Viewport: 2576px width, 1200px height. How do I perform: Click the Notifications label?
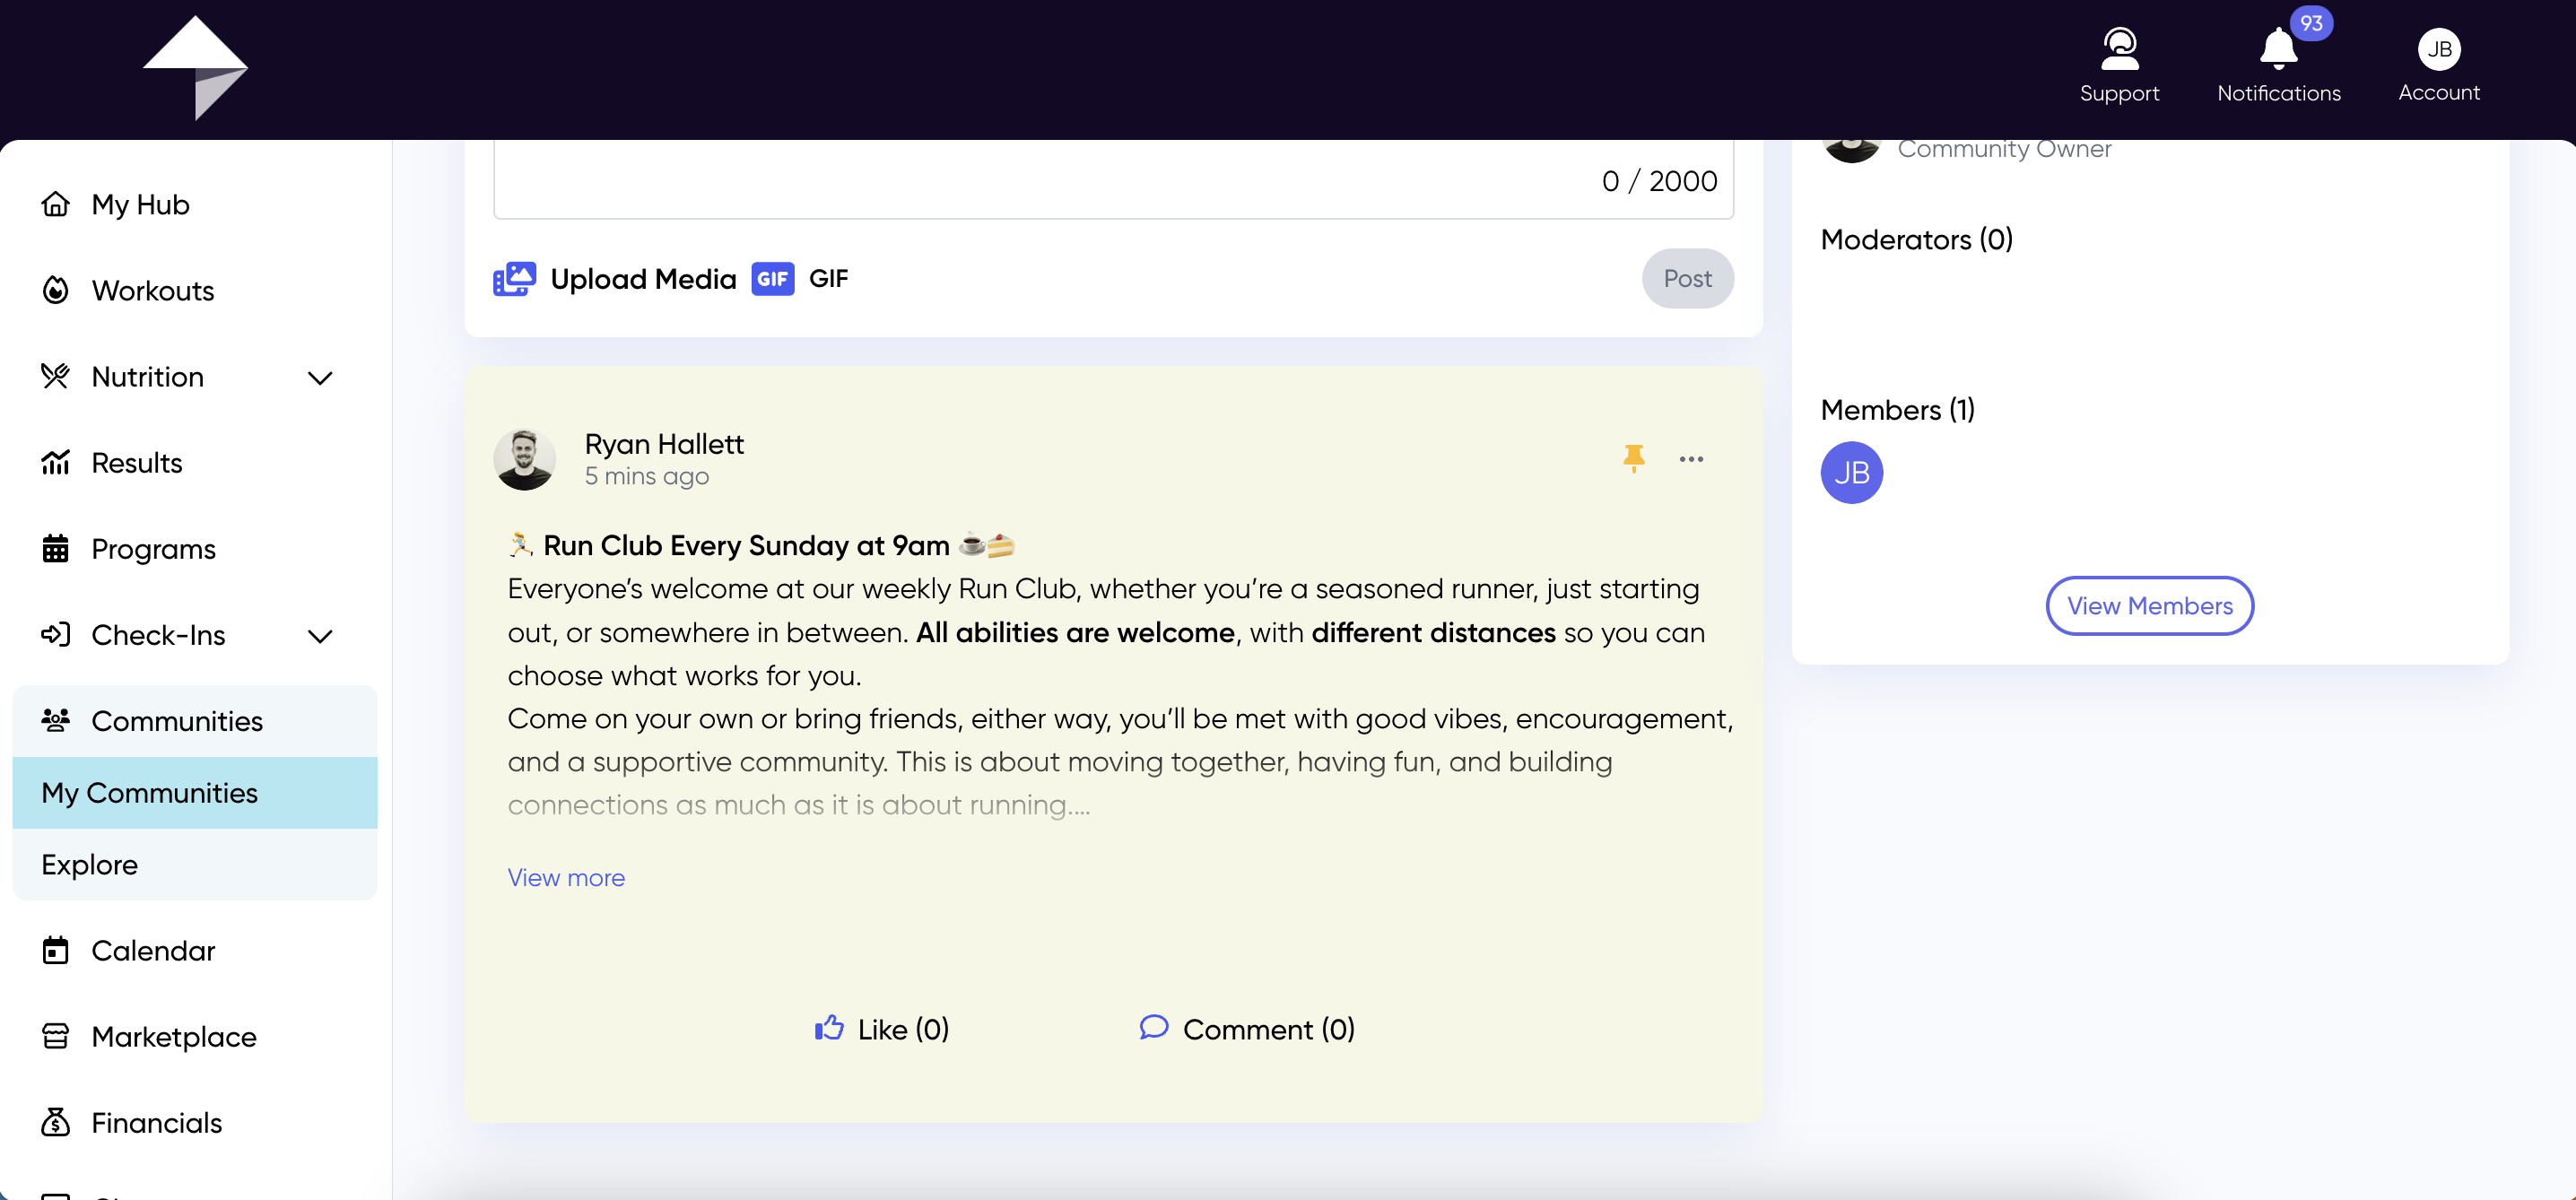(x=2278, y=93)
